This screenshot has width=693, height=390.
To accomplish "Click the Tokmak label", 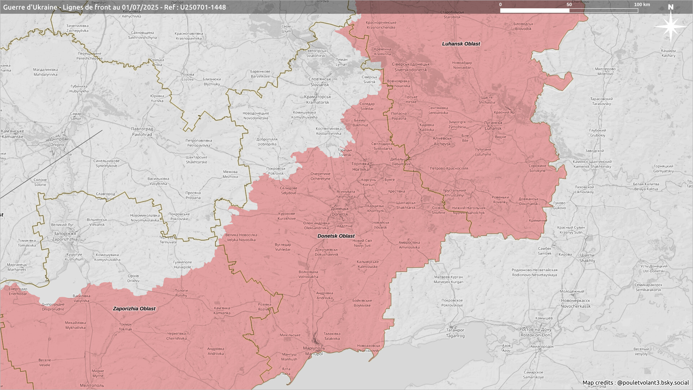I will (x=126, y=327).
